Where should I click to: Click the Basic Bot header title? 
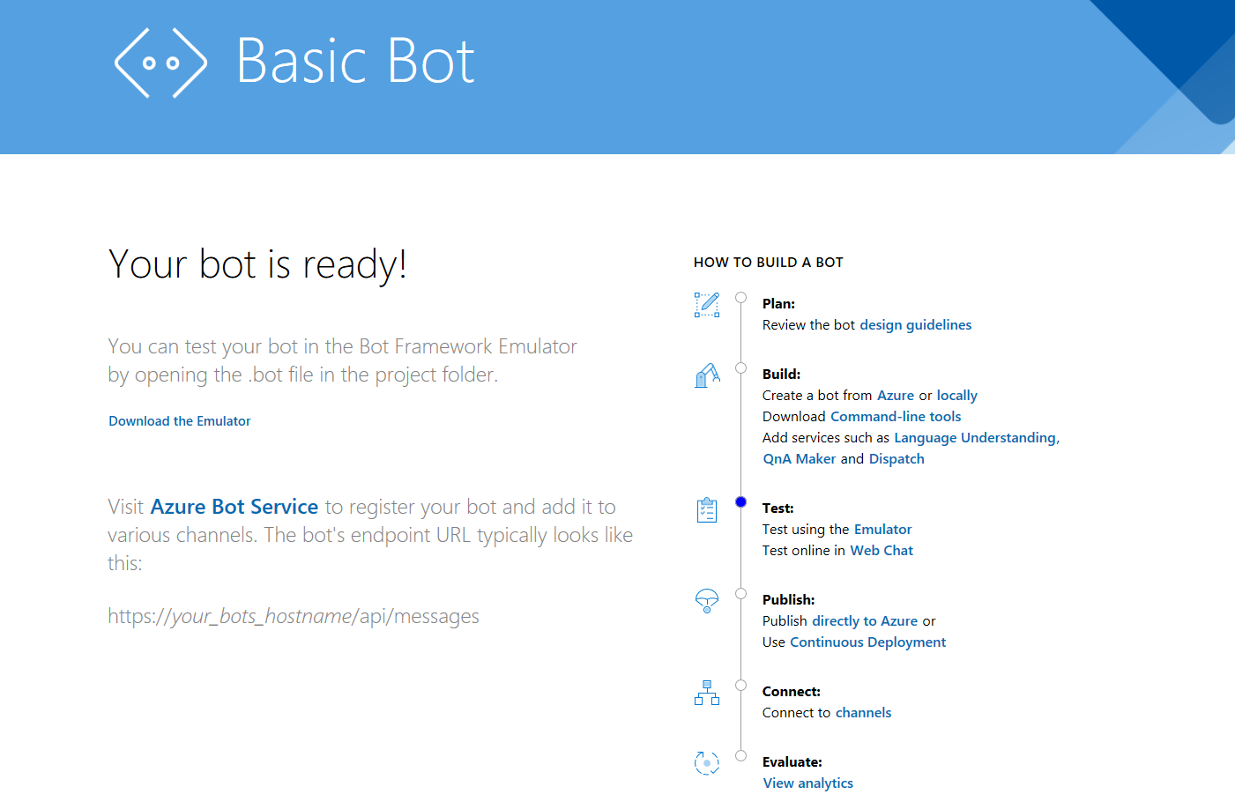point(356,61)
